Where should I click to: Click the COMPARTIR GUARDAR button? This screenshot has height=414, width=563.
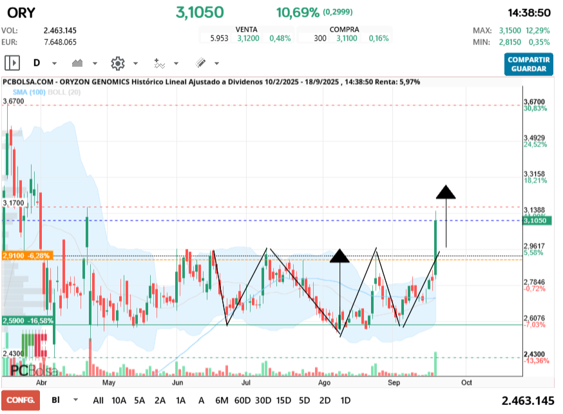pos(528,64)
